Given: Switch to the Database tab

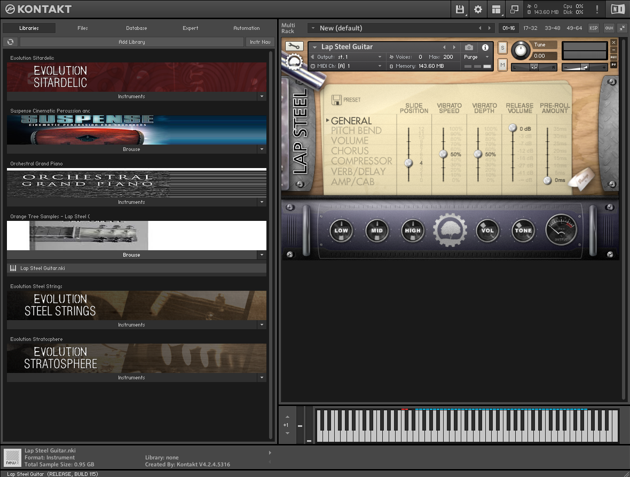Looking at the screenshot, I should [136, 28].
